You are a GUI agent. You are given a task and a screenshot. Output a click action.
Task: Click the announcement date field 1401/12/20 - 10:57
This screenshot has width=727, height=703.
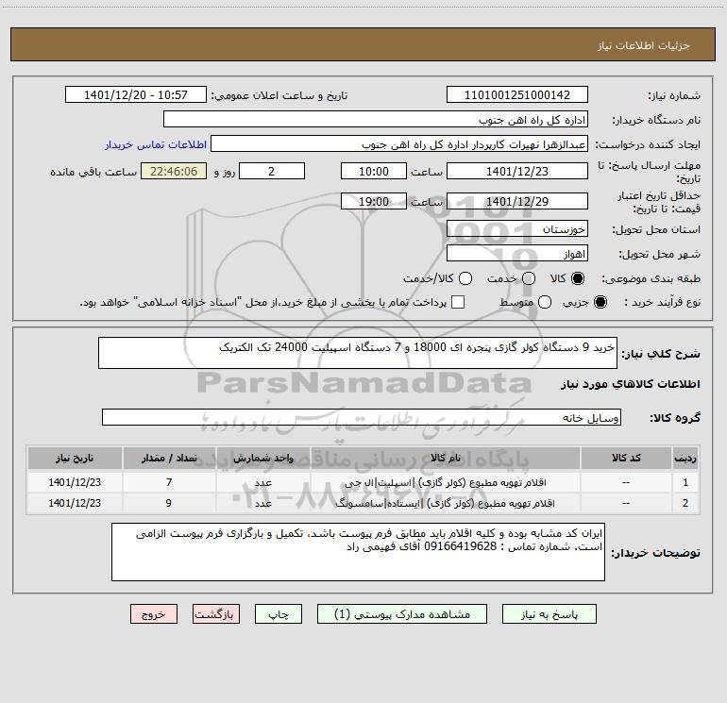136,95
